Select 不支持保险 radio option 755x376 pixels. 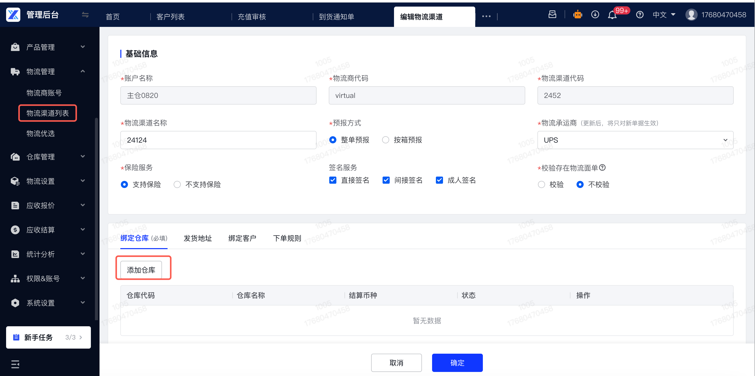(x=177, y=184)
